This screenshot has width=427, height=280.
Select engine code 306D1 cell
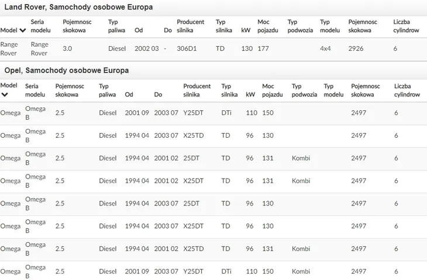coord(187,48)
